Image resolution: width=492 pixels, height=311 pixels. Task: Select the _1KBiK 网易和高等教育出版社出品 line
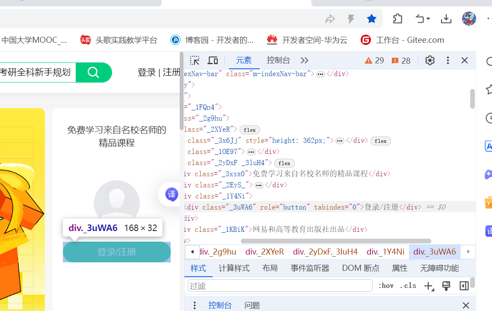point(330,229)
